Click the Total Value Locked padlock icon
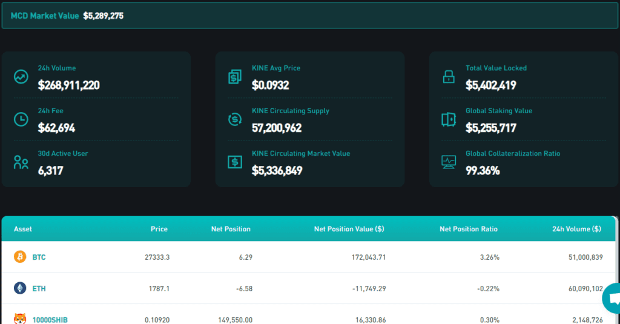 449,77
